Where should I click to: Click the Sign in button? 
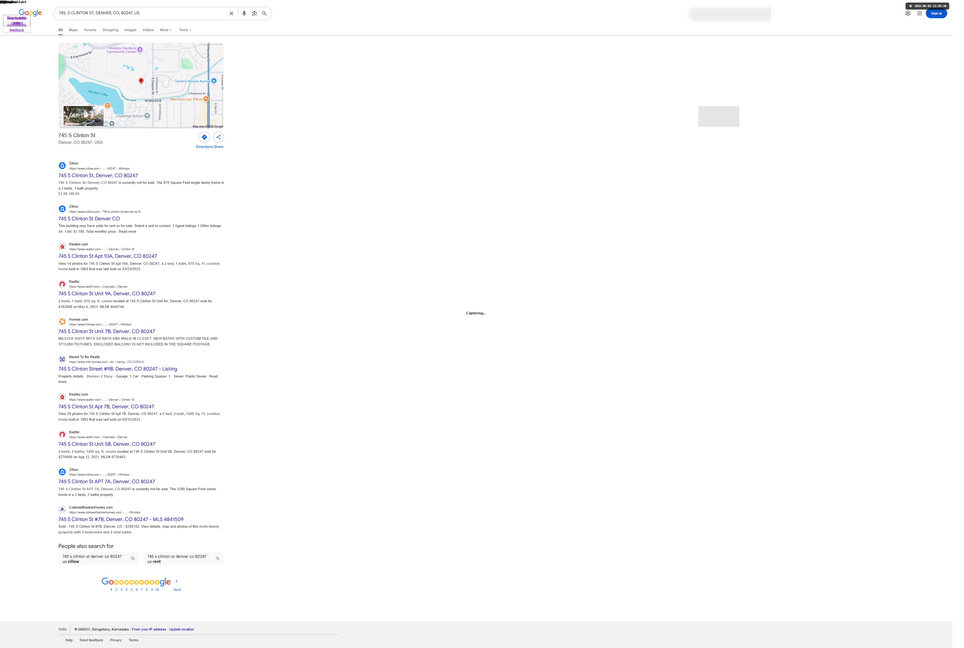pyautogui.click(x=936, y=13)
